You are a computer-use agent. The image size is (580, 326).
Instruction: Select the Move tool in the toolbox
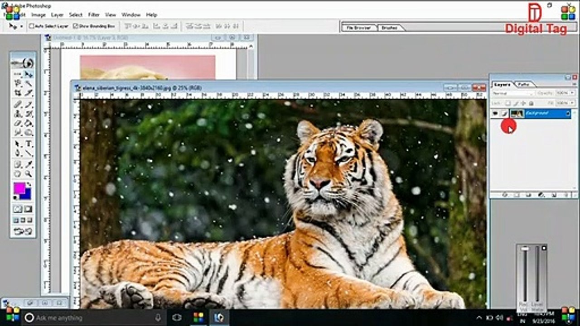click(29, 74)
